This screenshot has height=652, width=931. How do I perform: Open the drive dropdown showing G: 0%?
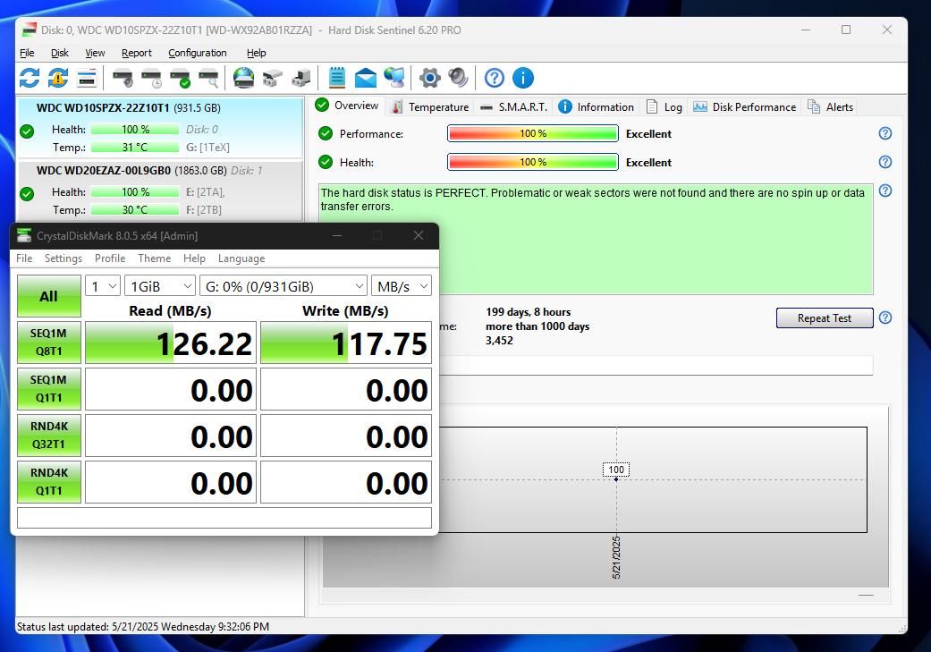(x=284, y=286)
